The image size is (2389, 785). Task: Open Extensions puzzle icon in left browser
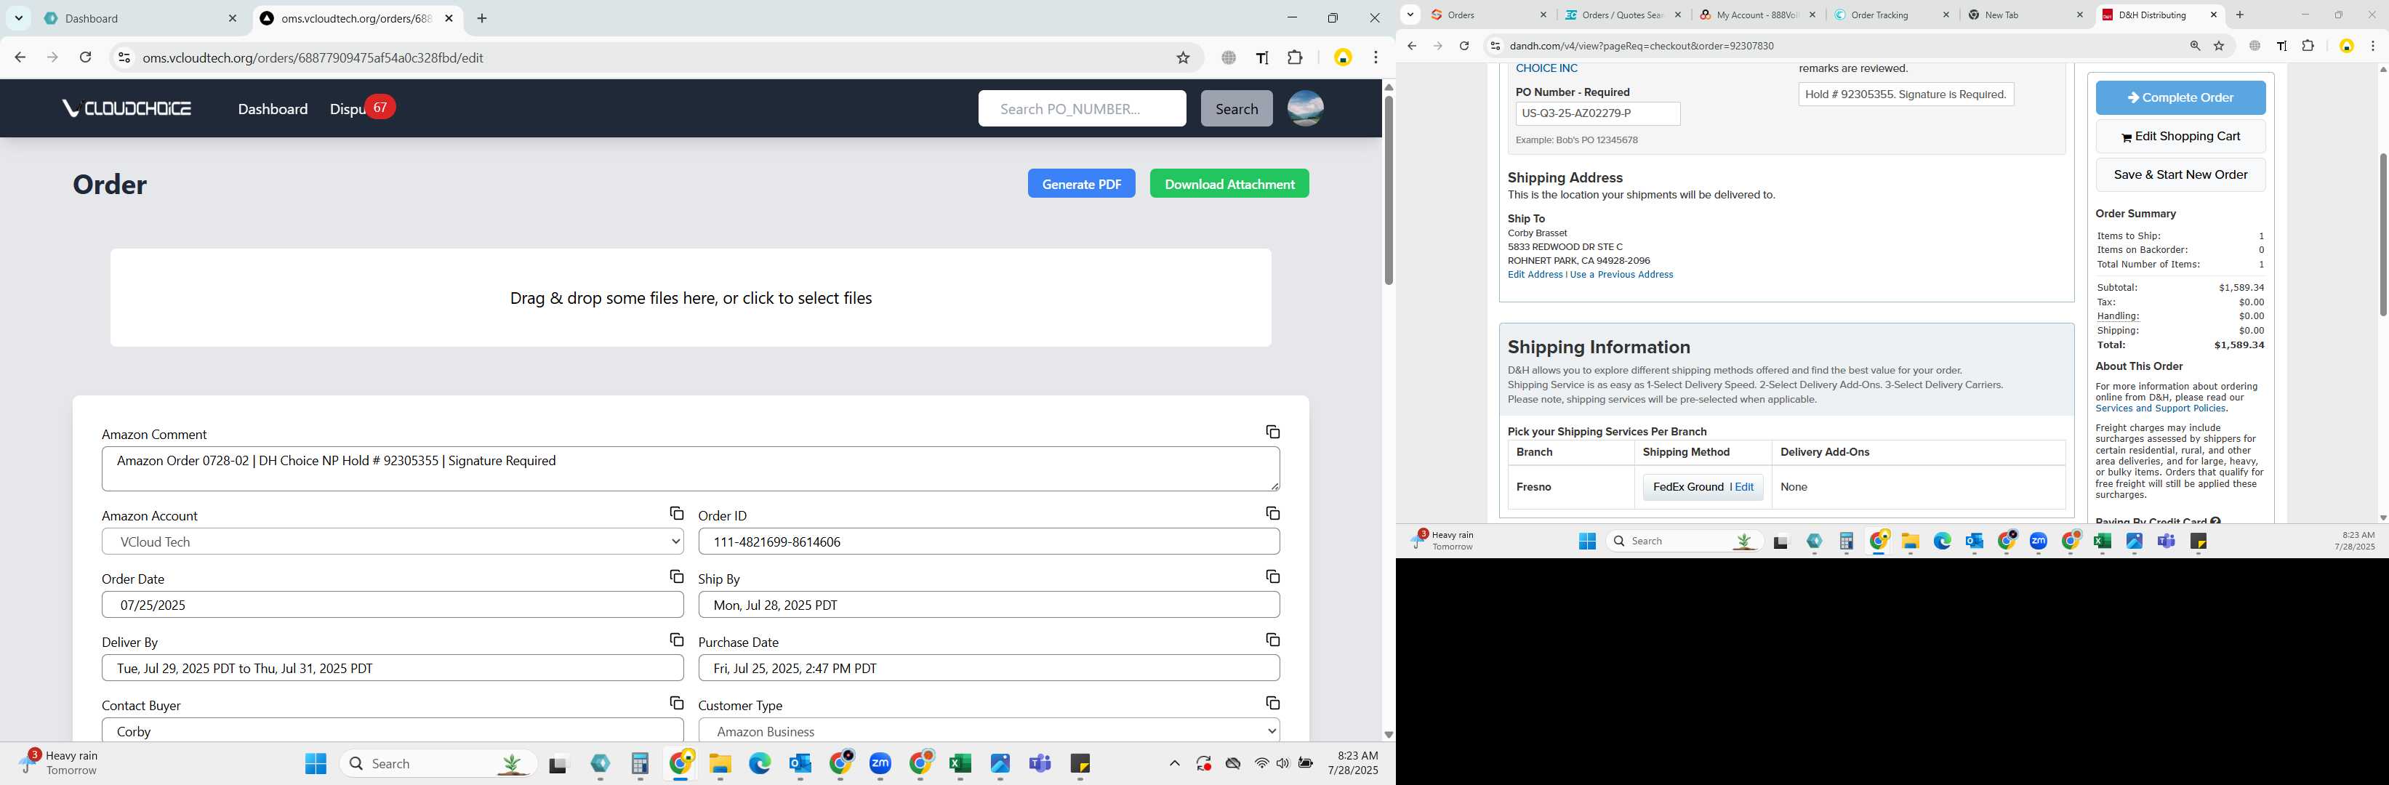pos(1295,57)
